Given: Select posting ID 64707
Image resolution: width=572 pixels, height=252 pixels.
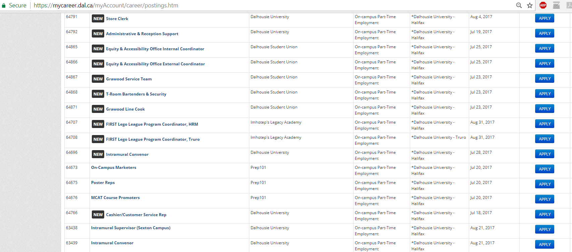Looking at the screenshot, I should [x=72, y=122].
